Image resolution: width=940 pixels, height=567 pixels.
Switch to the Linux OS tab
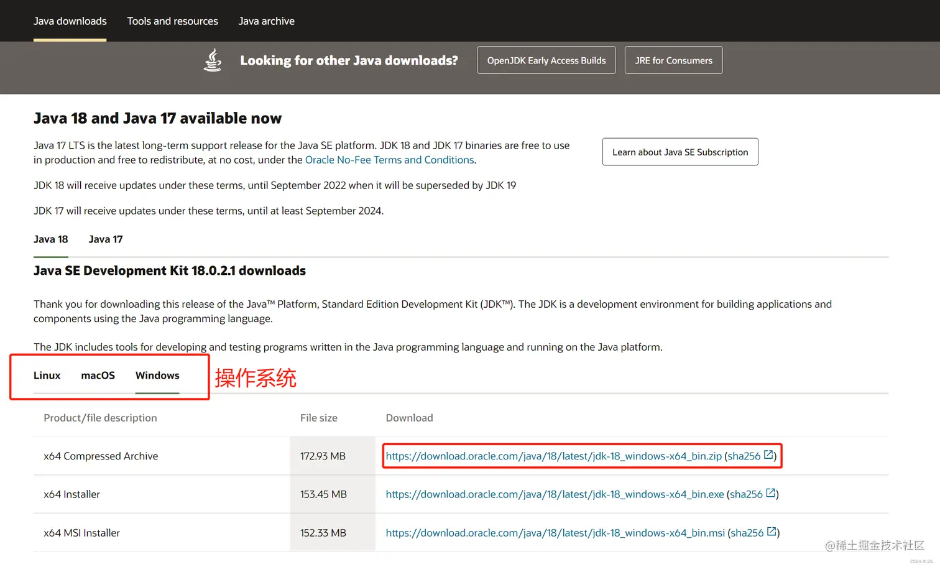coord(47,376)
